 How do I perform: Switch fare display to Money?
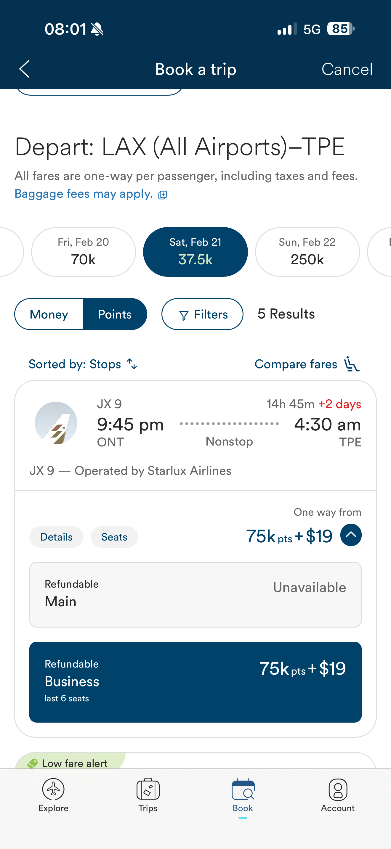coord(49,314)
